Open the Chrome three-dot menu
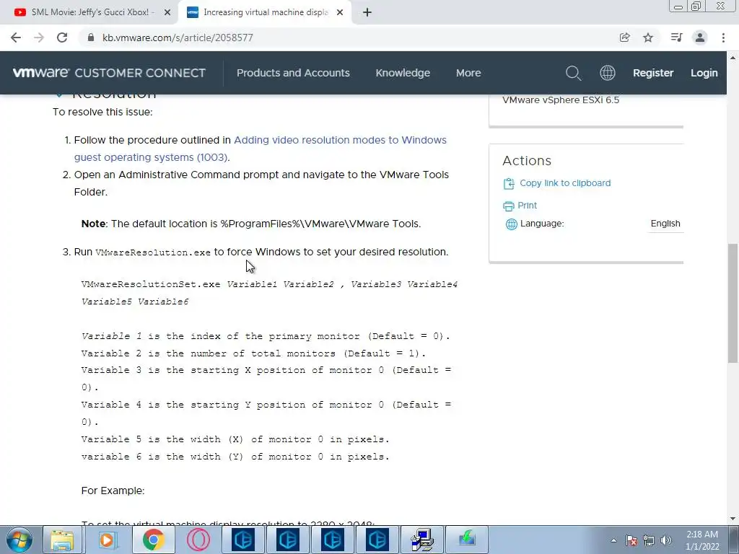This screenshot has width=739, height=554. click(723, 38)
